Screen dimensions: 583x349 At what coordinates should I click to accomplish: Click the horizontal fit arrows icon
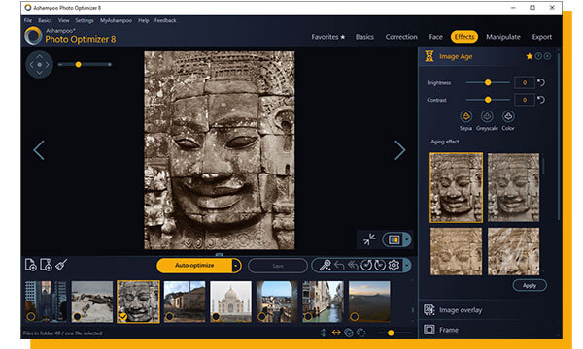click(336, 333)
